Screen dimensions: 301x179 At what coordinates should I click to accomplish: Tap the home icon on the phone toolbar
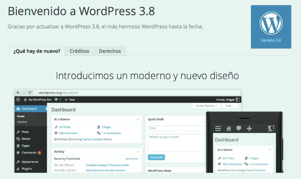click(229, 128)
